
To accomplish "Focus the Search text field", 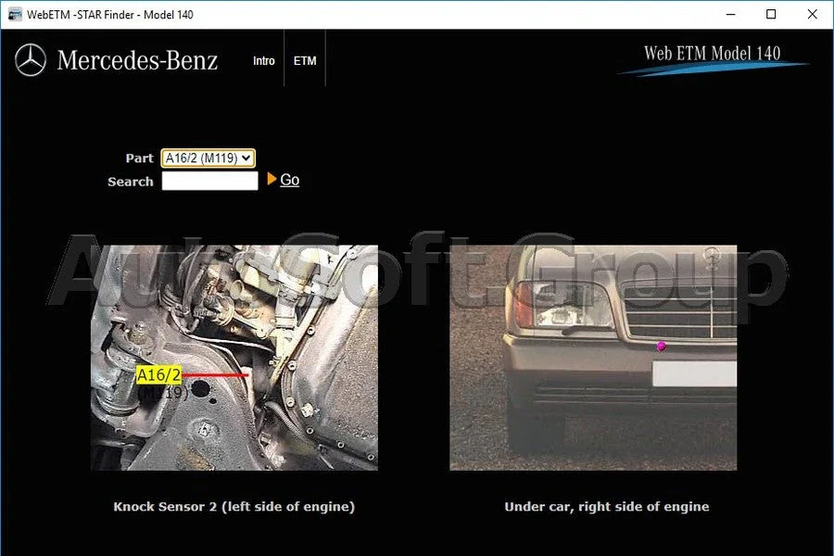I will 209,182.
